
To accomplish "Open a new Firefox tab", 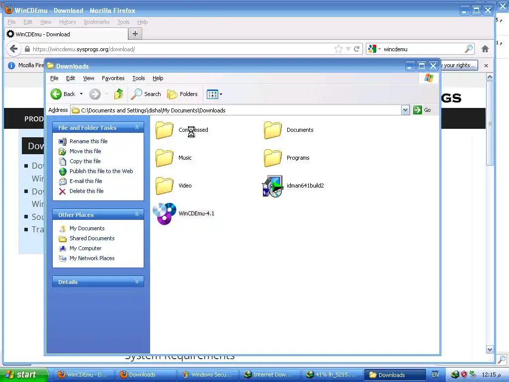I will point(135,34).
